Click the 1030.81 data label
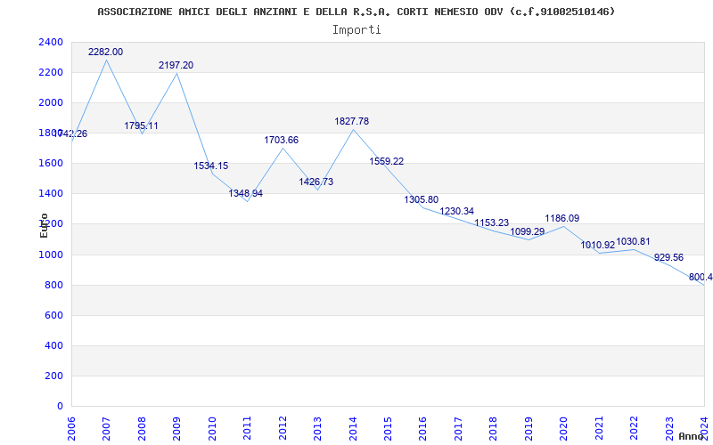This screenshot has width=713, height=445. [634, 241]
